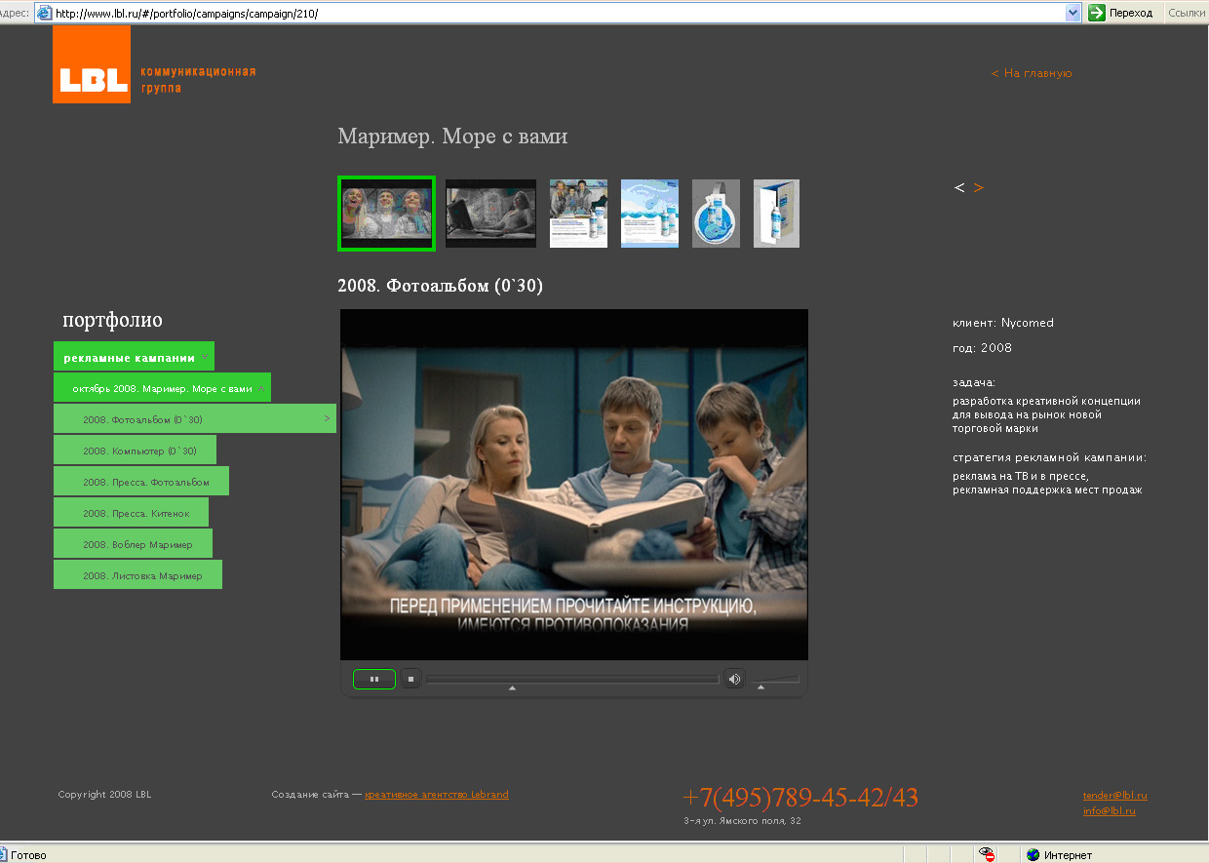Pause the video with the green button
This screenshot has width=1209, height=863.
[x=374, y=679]
